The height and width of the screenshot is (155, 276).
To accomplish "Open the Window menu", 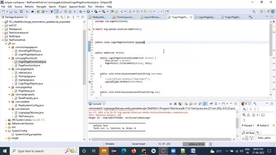I will pyautogui.click(x=100, y=6).
